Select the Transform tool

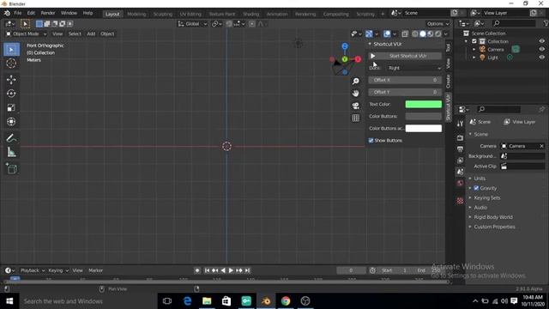[x=11, y=122]
